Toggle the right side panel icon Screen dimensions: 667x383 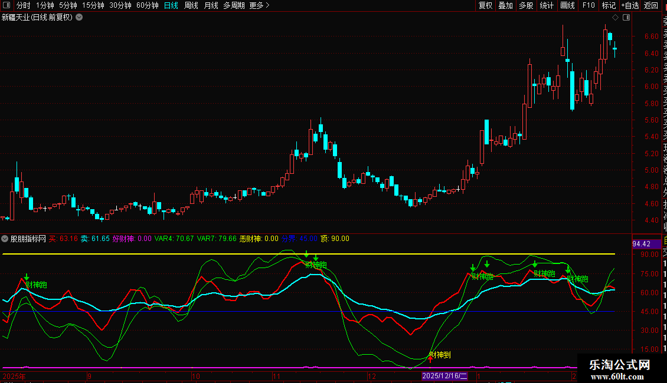[626, 18]
